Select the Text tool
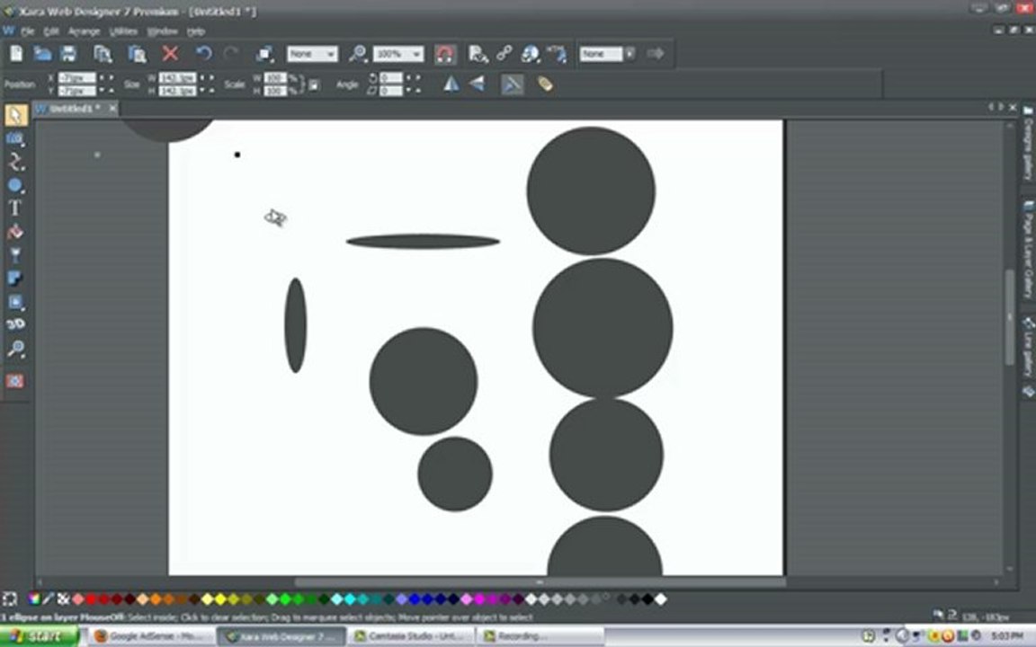Screen dimensions: 1036x647 coord(14,208)
